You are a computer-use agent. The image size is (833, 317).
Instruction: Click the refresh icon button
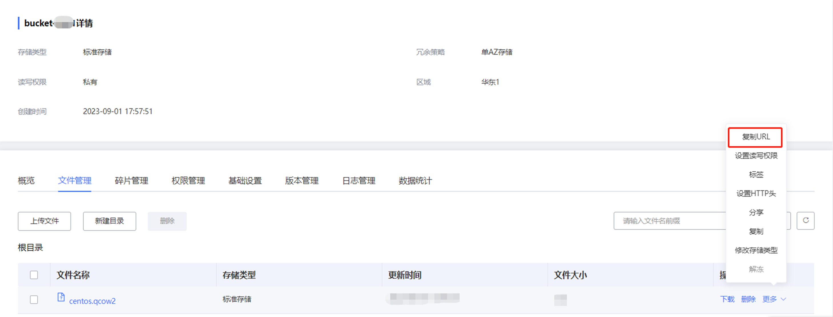[x=805, y=221]
